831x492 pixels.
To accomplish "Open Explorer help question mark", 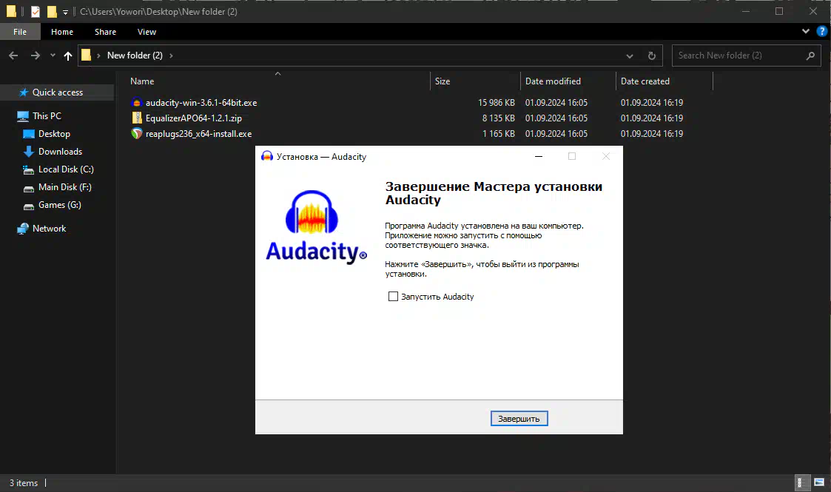I will pos(821,31).
